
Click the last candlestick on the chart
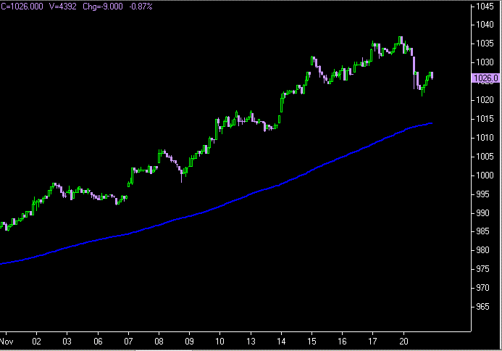click(432, 75)
